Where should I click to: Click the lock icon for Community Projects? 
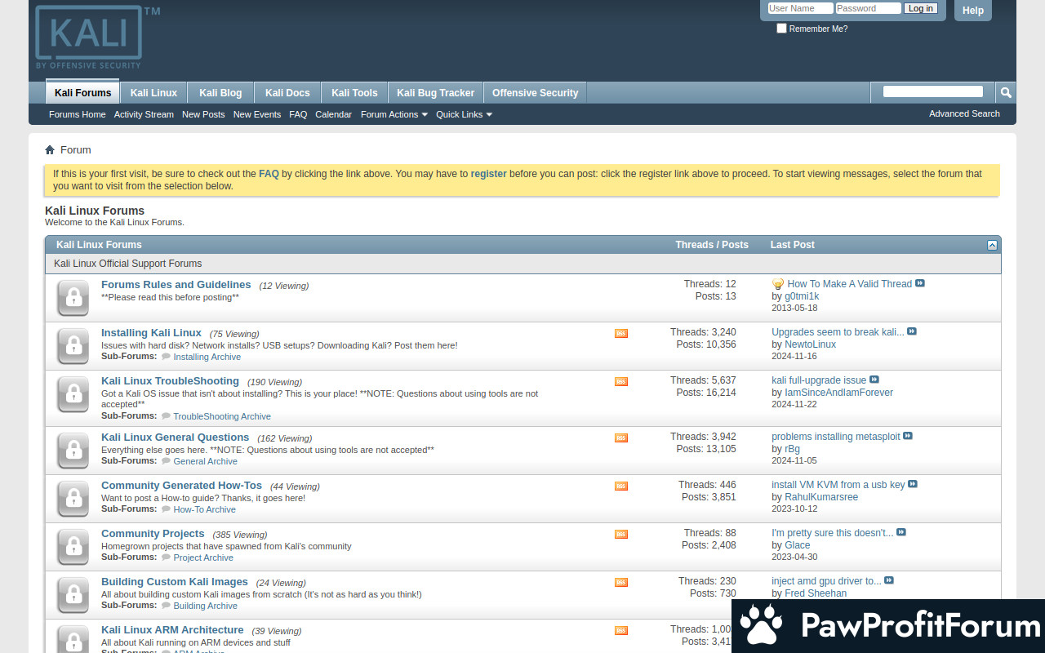click(73, 547)
